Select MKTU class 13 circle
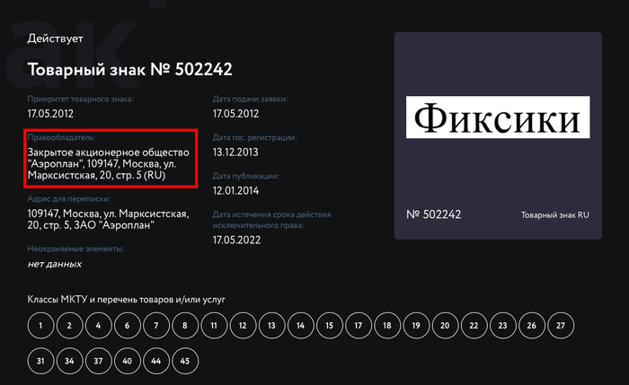This screenshot has width=629, height=385. (271, 325)
